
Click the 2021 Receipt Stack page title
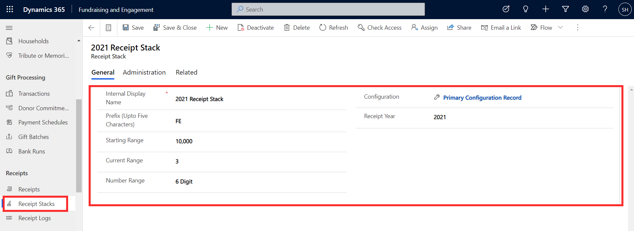click(125, 48)
